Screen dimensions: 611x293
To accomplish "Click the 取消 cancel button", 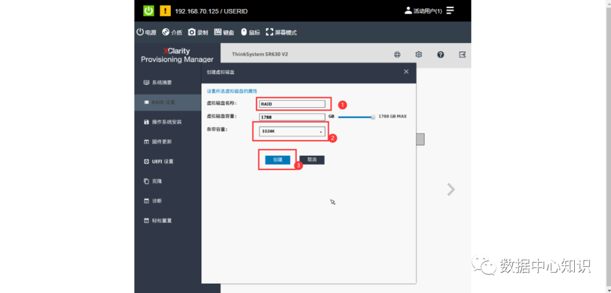I will (312, 160).
